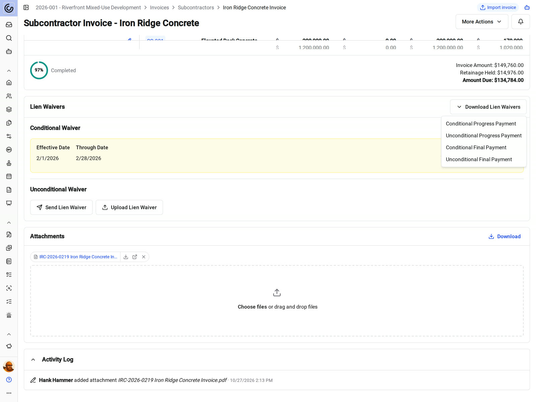
Task: Remove the IRC-2026-0219 attachment with the X
Action: pos(144,257)
